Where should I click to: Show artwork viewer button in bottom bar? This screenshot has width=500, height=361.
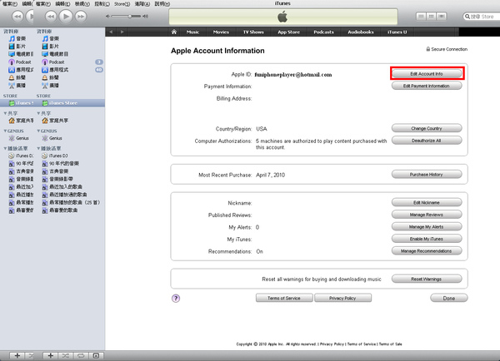coord(96,355)
